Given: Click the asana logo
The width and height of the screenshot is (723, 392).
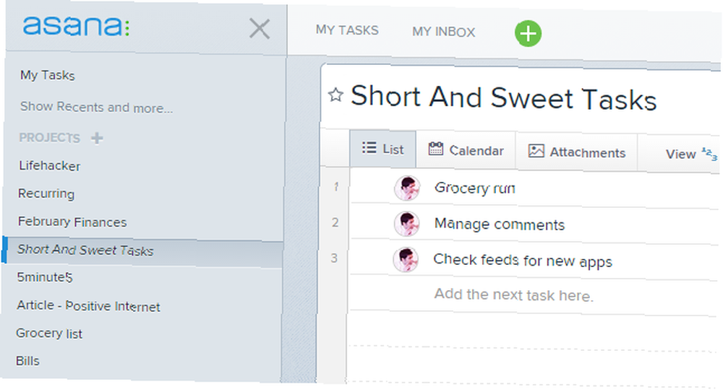Looking at the screenshot, I should click(76, 26).
